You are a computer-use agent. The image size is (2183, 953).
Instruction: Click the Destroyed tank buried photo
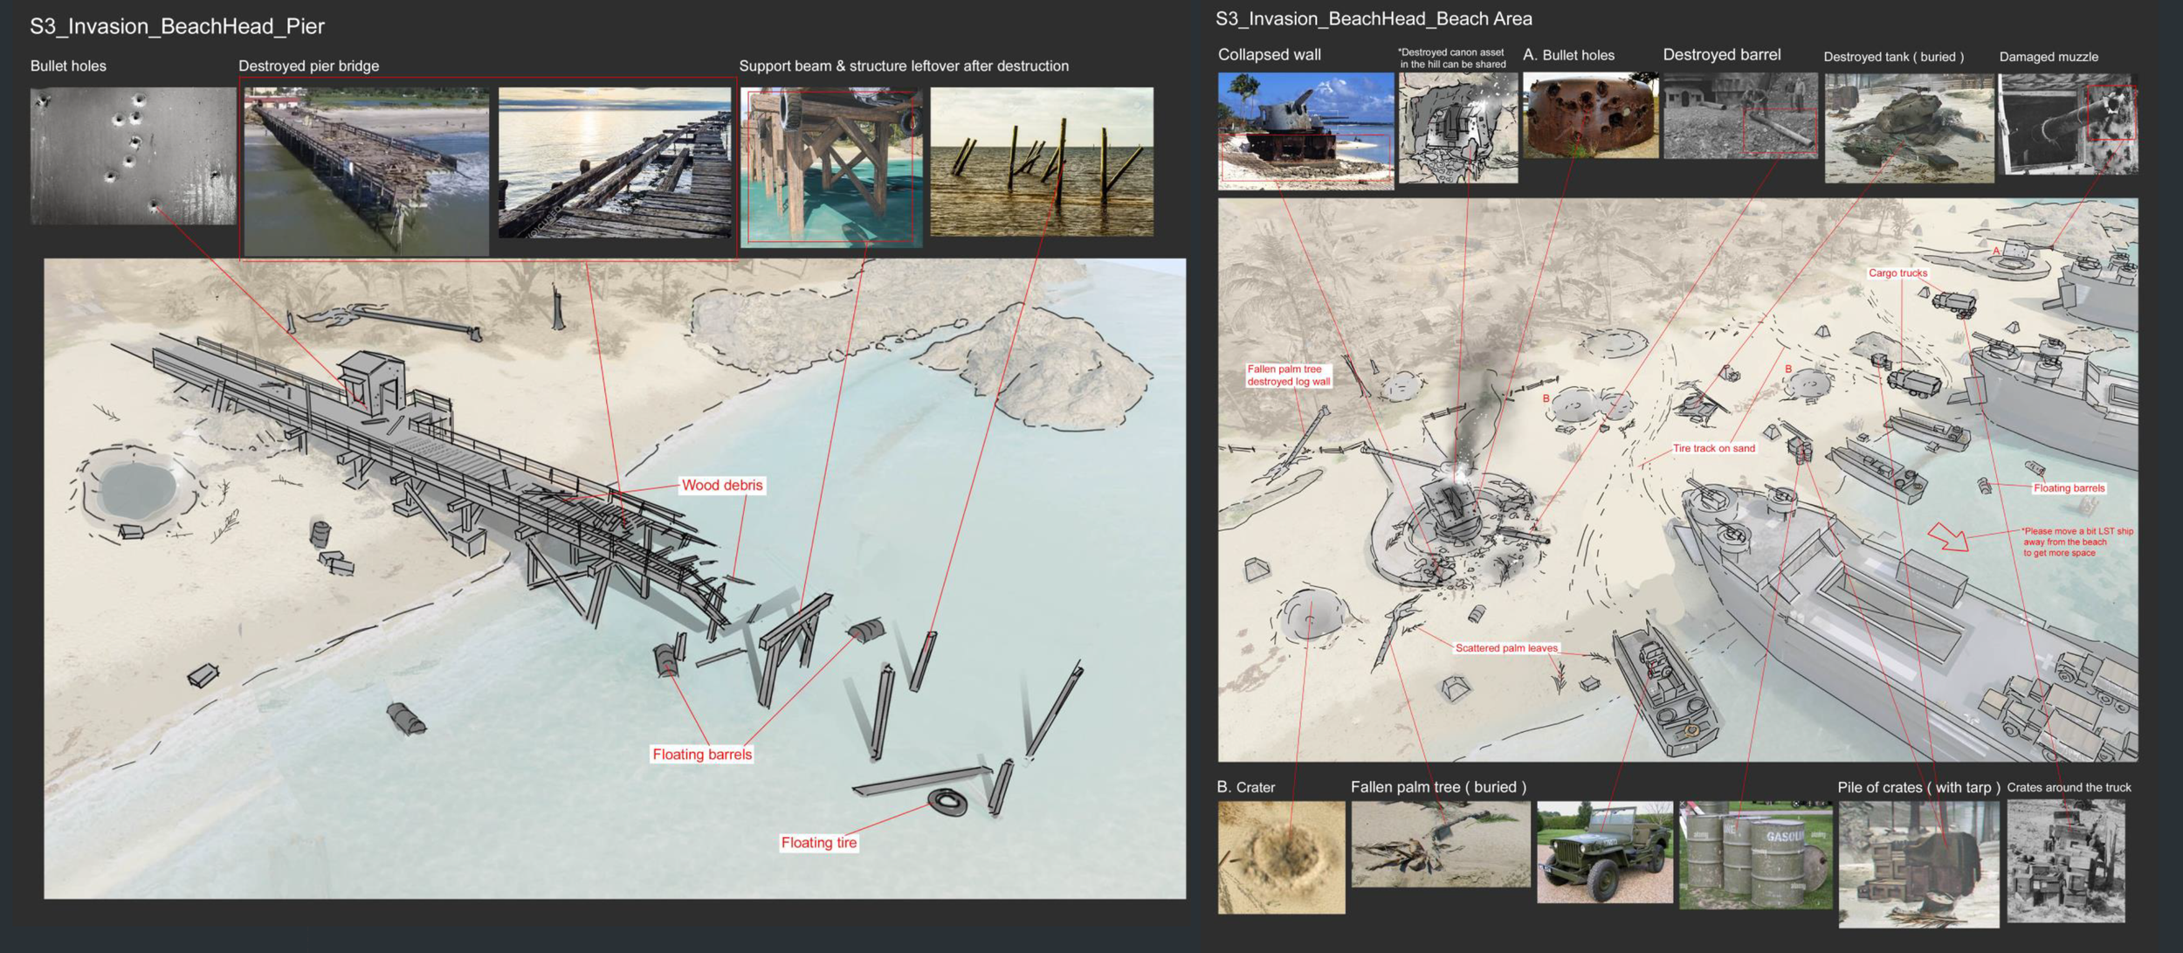point(1909,128)
